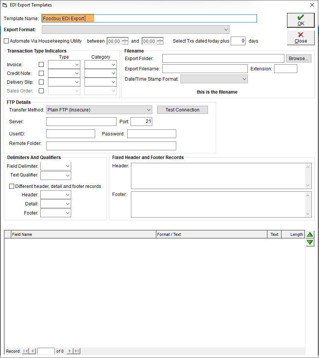
Task: Go to previous record in navigator
Action: pos(33,351)
